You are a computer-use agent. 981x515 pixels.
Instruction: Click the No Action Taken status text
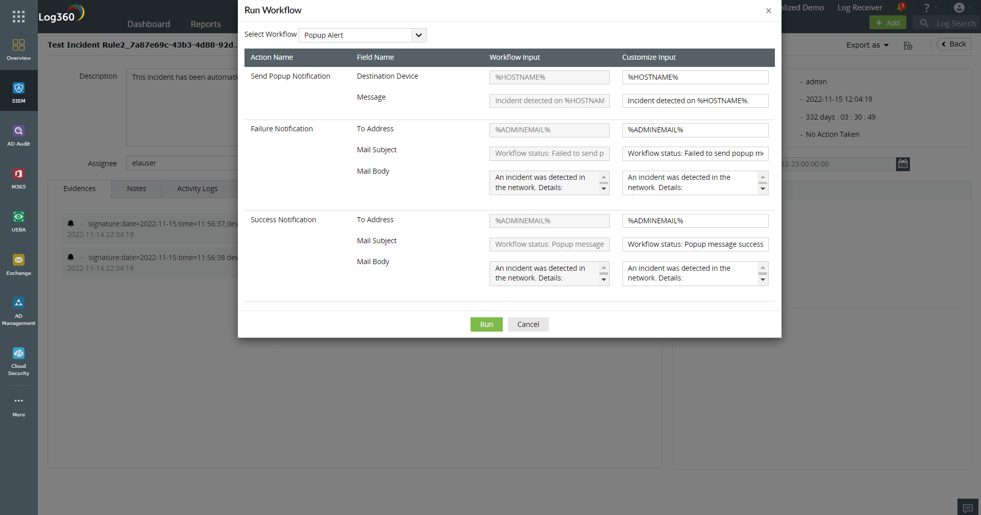[x=832, y=134]
